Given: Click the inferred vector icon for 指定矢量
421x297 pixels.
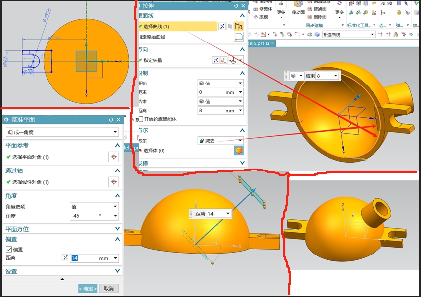Looking at the screenshot, I should (x=233, y=60).
